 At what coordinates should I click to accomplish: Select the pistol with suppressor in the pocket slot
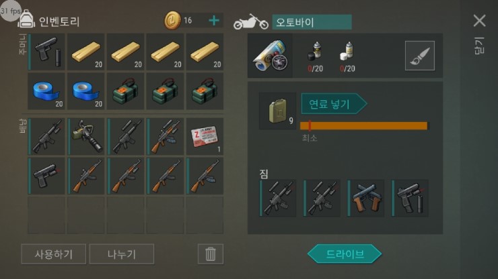click(46, 52)
